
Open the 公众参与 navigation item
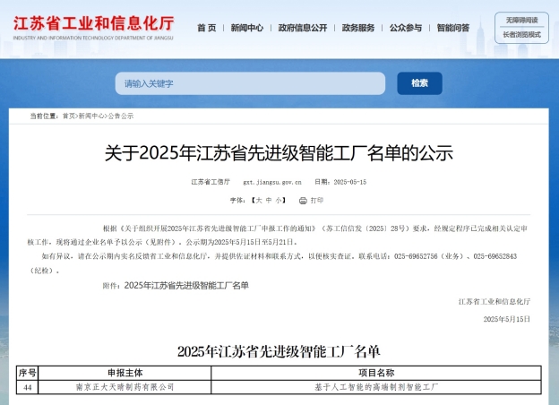click(405, 28)
